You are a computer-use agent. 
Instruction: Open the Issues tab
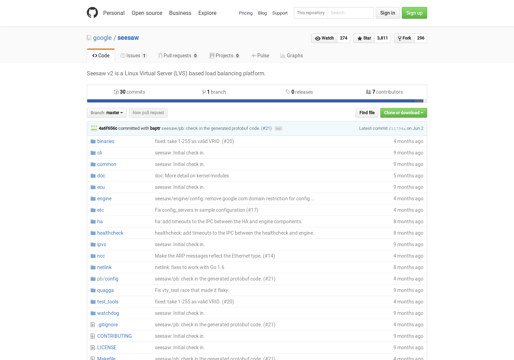coord(134,56)
